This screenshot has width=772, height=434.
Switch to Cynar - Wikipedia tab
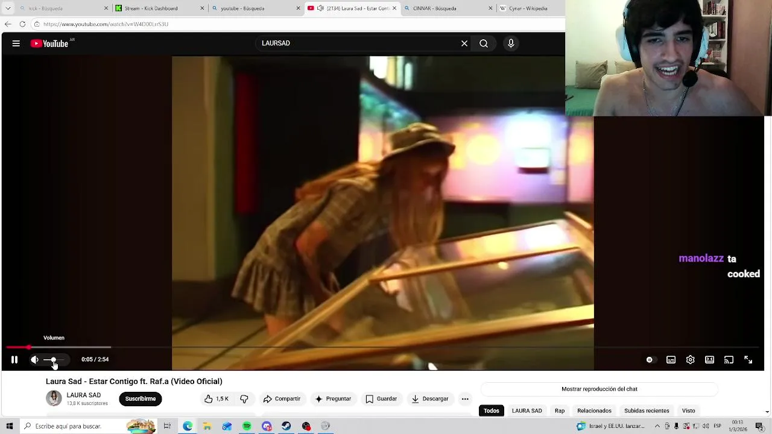[531, 8]
